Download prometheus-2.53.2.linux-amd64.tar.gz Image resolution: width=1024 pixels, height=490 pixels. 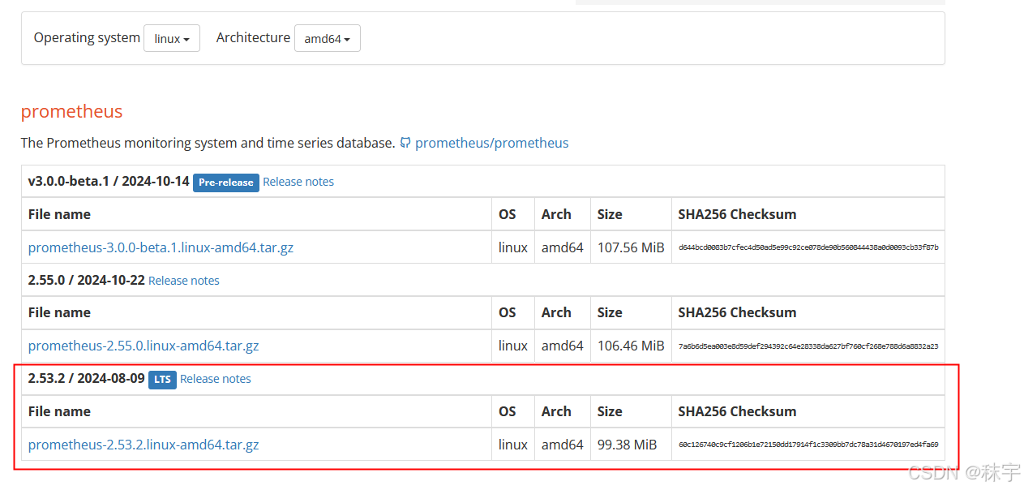[144, 445]
